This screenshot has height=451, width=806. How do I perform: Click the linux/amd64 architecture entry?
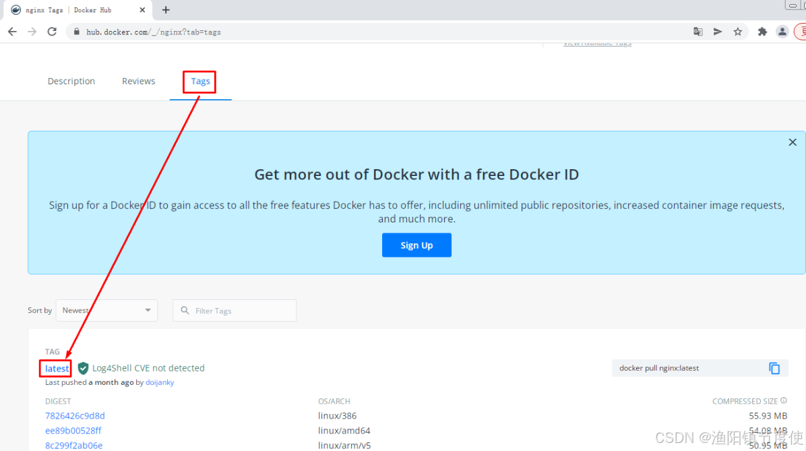pyautogui.click(x=344, y=430)
